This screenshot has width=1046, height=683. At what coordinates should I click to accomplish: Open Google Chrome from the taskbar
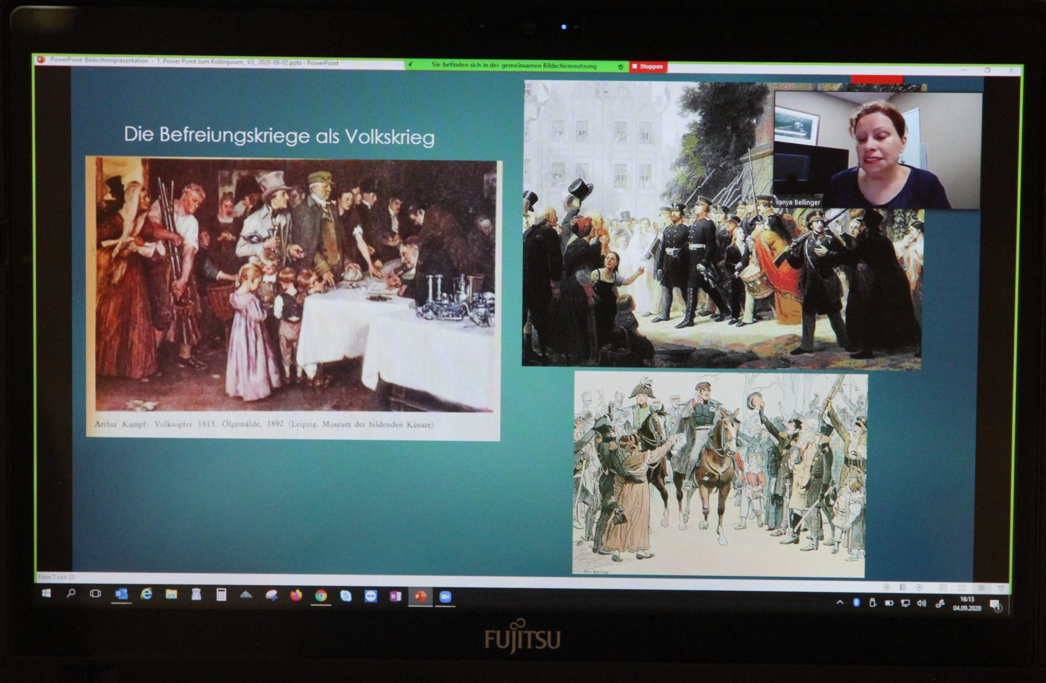pos(321,596)
